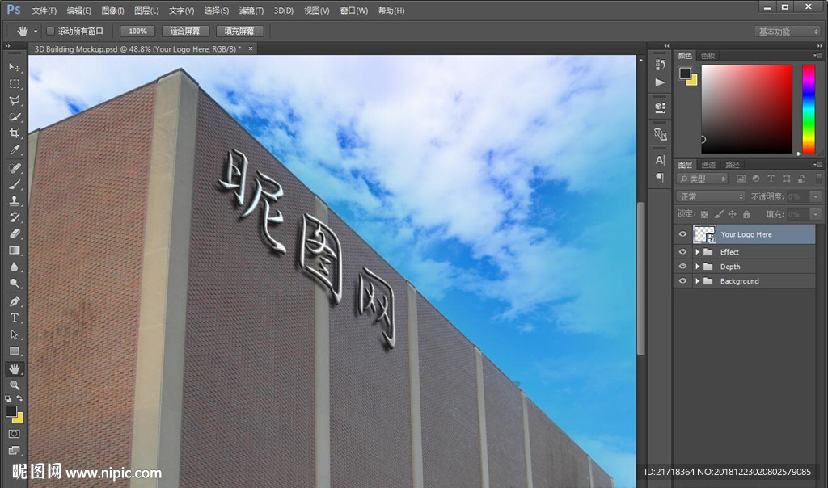Change the screen mode
The width and height of the screenshot is (828, 488).
pyautogui.click(x=15, y=450)
